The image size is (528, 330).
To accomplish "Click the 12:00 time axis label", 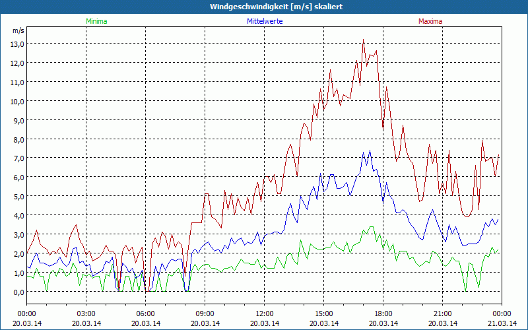I will click(265, 313).
